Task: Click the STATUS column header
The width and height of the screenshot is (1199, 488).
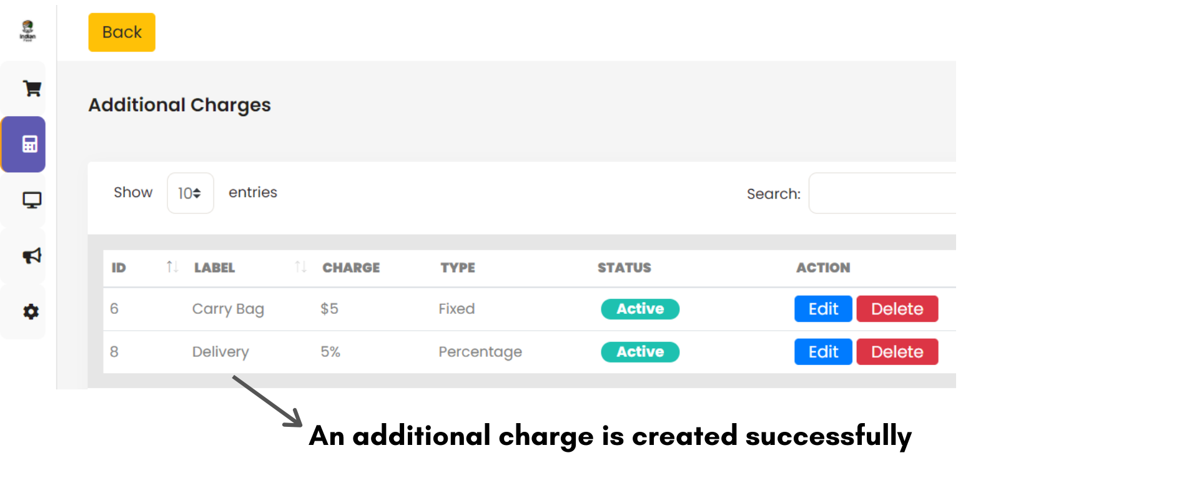Action: coord(624,268)
